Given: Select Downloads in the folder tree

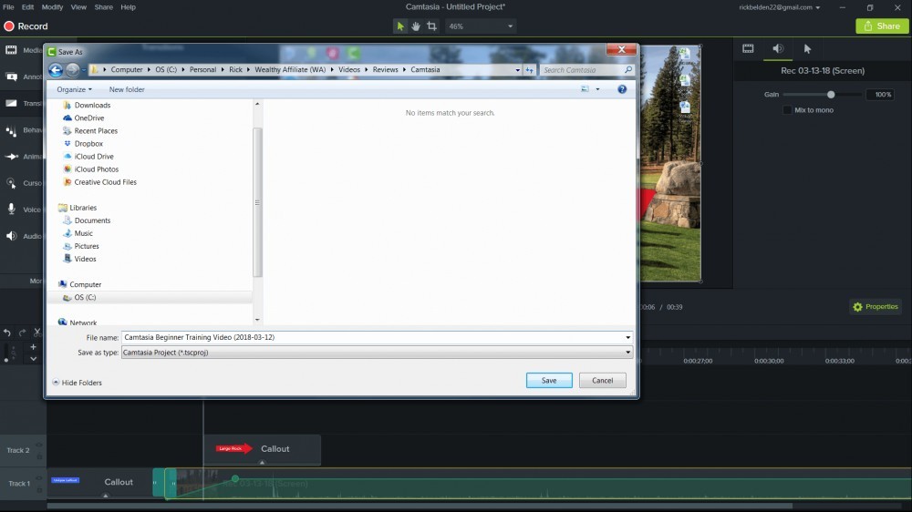Looking at the screenshot, I should coord(92,105).
